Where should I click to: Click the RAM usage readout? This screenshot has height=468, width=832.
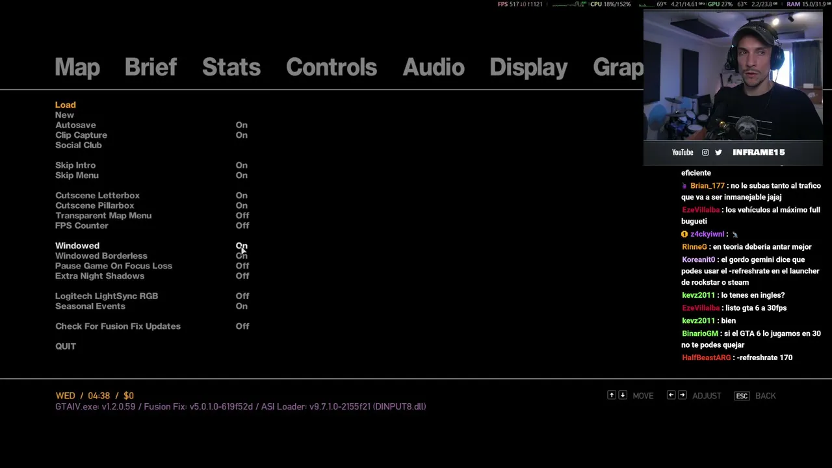809,5
